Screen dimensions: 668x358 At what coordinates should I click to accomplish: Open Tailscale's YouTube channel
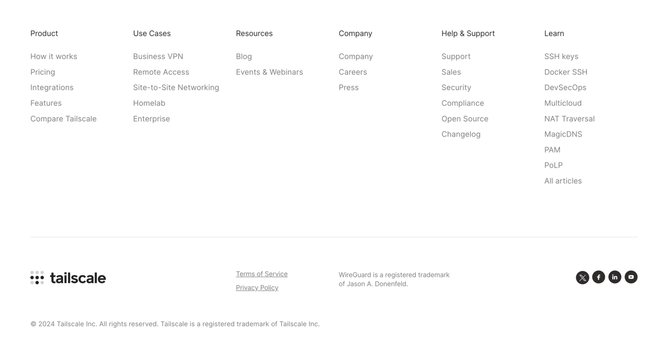pos(631,277)
